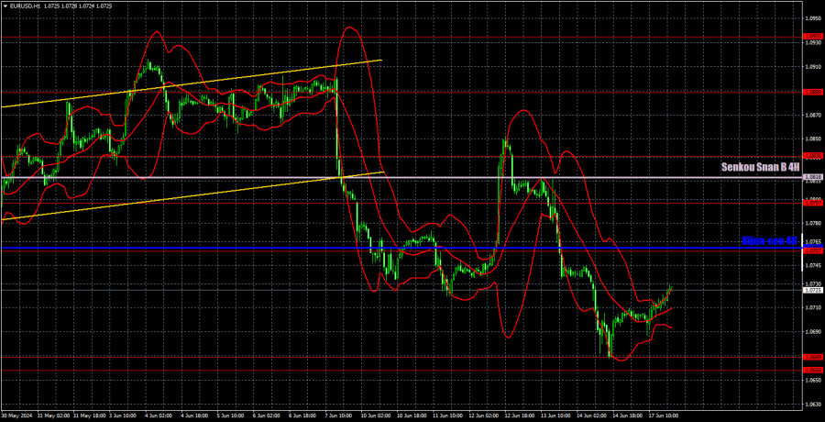The width and height of the screenshot is (825, 422).
Task: Click the 7 Jun 10:00 time axis label
Action: 339,414
